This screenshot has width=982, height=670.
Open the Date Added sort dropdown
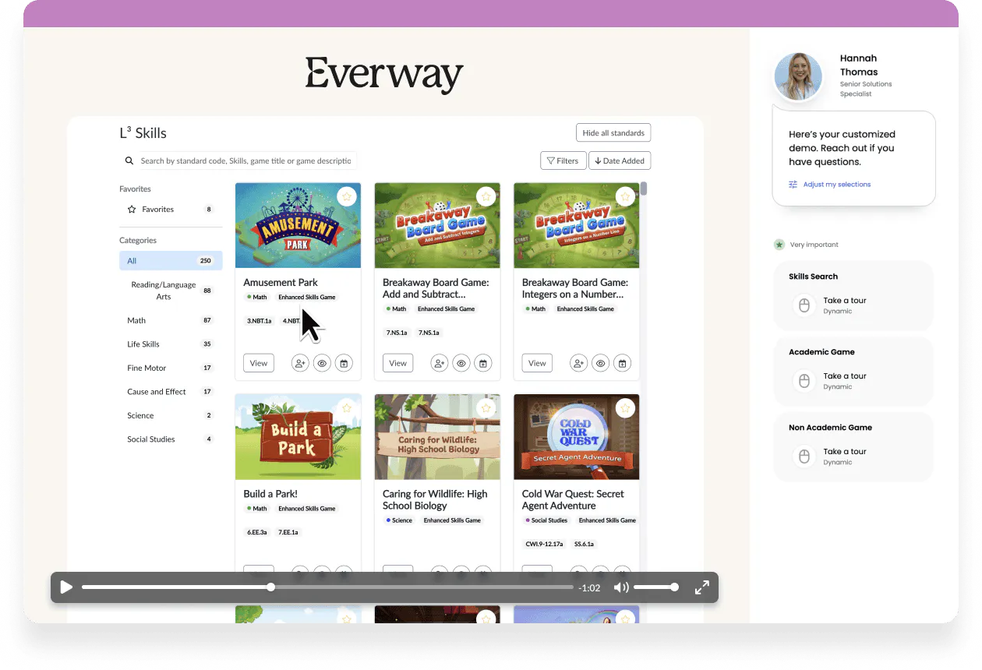(620, 161)
